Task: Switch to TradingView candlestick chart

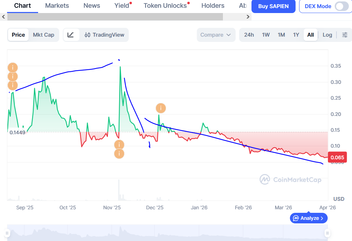Action: click(104, 35)
